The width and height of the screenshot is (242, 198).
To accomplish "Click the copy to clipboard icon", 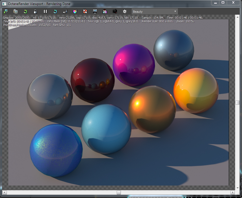I will point(15,11).
